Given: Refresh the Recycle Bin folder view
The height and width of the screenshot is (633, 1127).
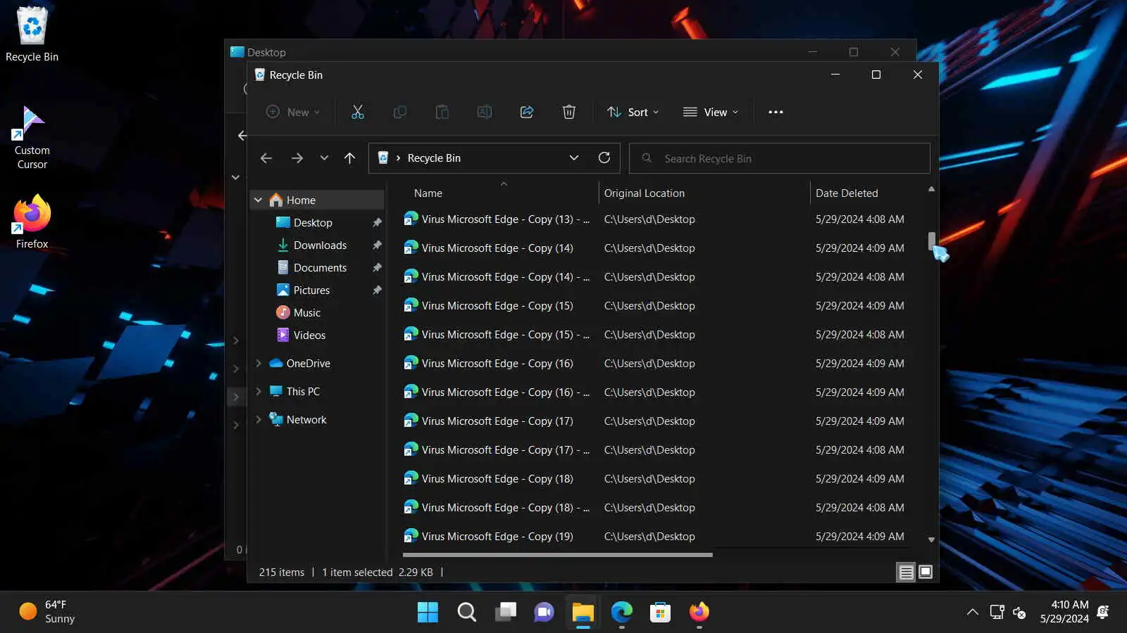Looking at the screenshot, I should [x=604, y=158].
